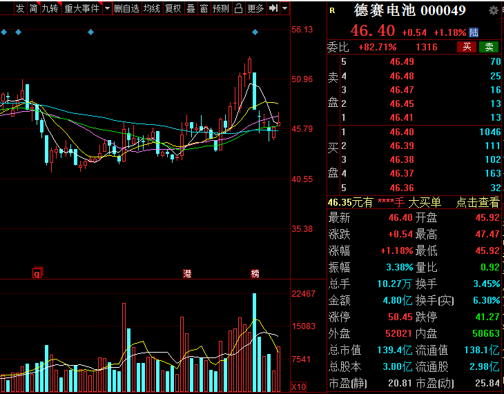This screenshot has width=504, height=394.
Task: Click the 最高 value 47.47
Action: tap(487, 234)
